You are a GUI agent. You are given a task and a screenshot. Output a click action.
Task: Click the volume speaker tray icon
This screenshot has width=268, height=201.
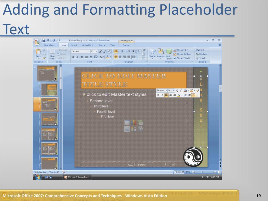coord(208,177)
